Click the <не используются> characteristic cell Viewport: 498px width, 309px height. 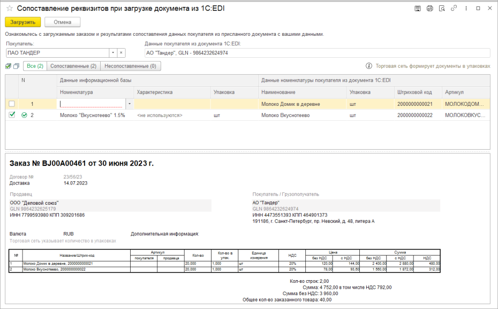coord(172,115)
